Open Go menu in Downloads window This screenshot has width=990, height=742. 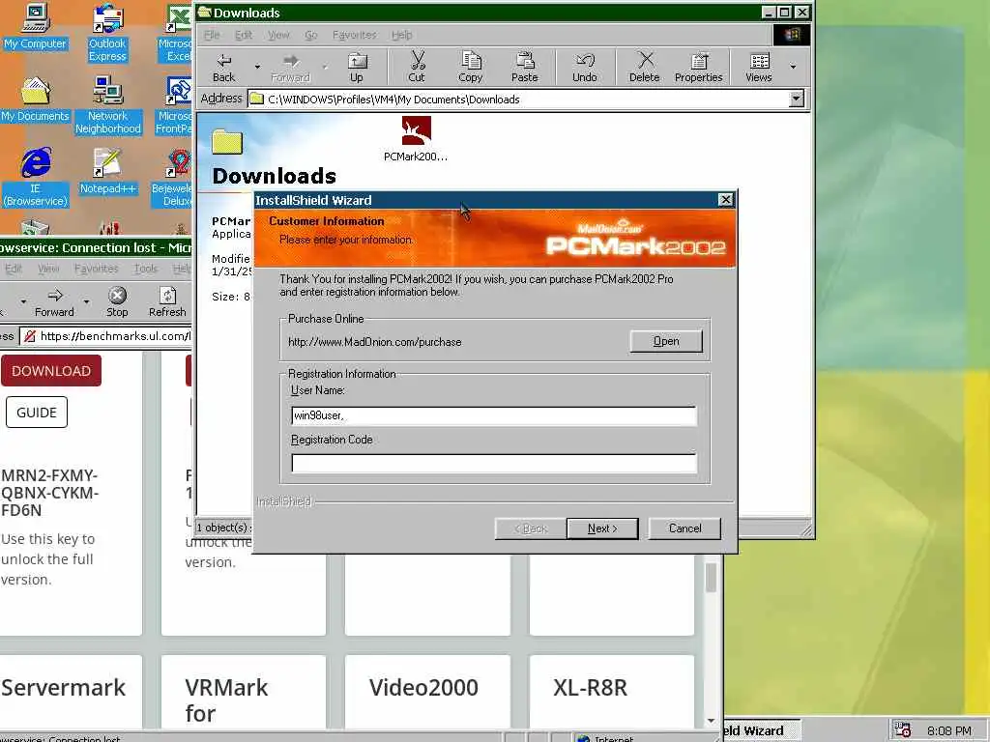click(311, 35)
